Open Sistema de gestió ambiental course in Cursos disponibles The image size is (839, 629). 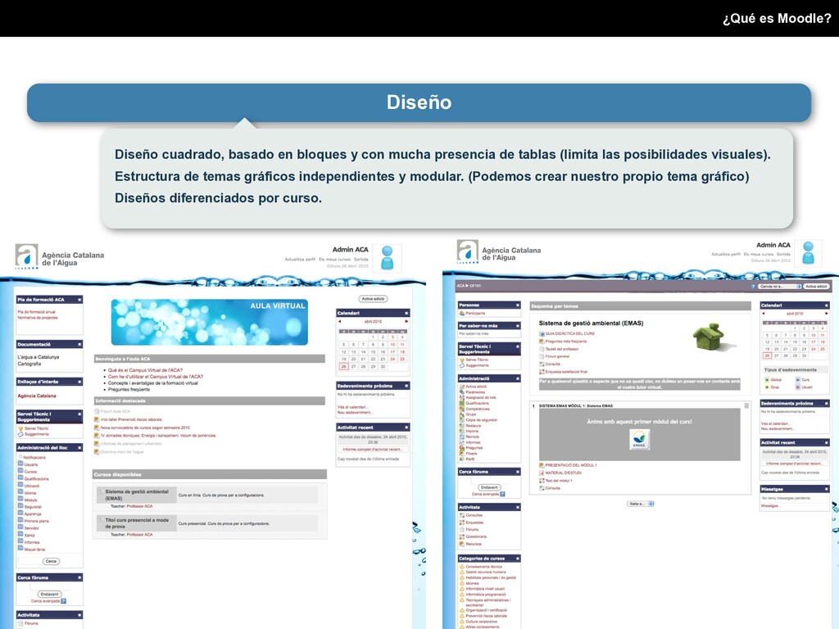point(137,495)
